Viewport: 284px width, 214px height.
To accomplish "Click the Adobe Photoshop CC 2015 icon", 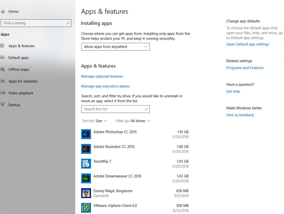I will coord(86,134).
